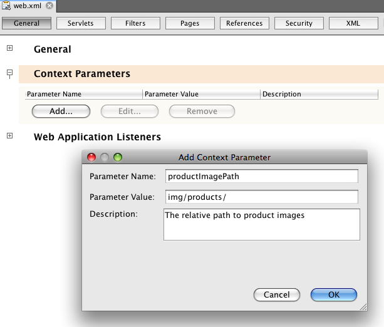Click the Parameter Name column header

click(84, 94)
